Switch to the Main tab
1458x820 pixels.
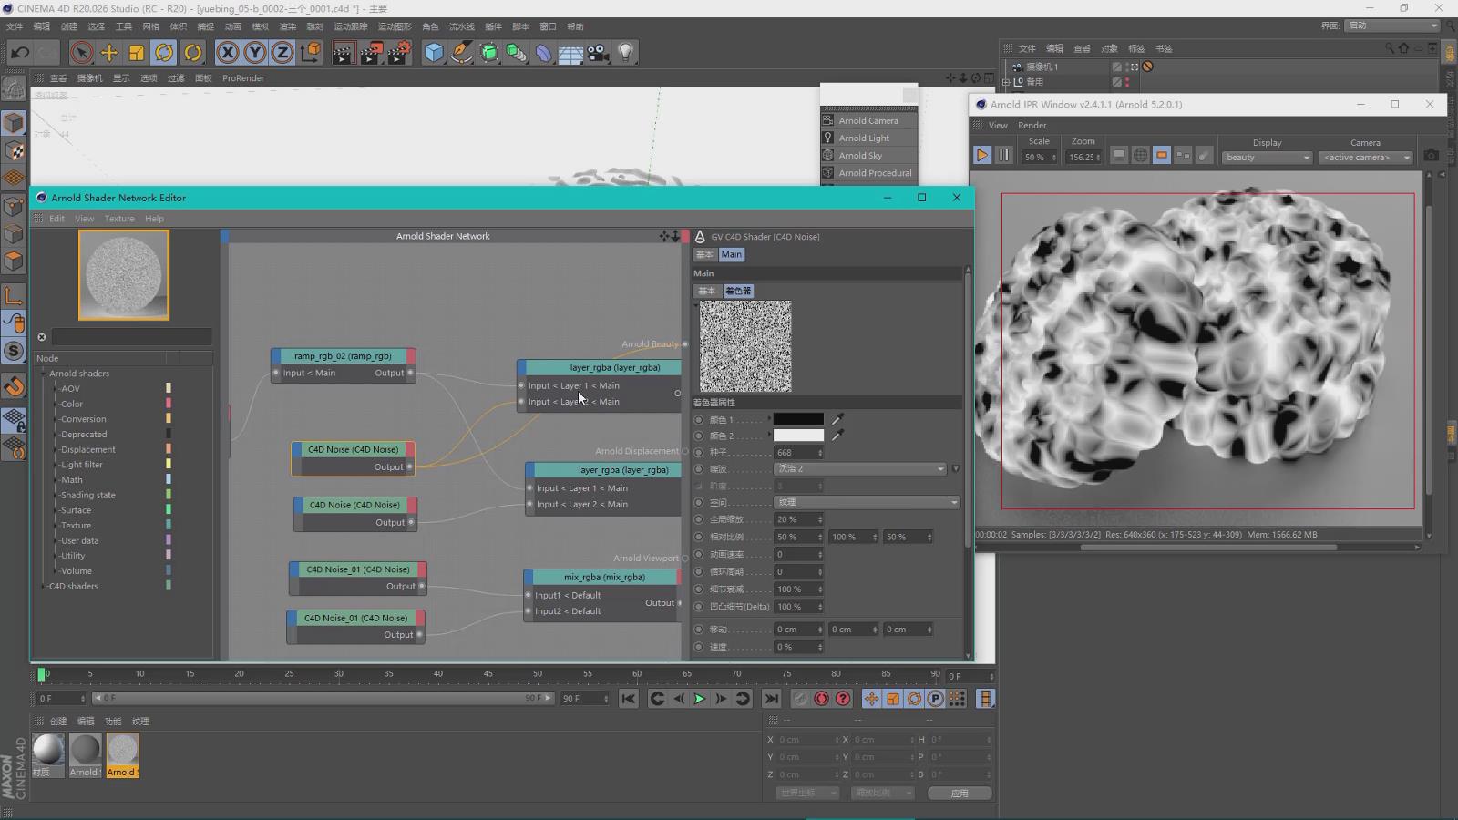732,254
